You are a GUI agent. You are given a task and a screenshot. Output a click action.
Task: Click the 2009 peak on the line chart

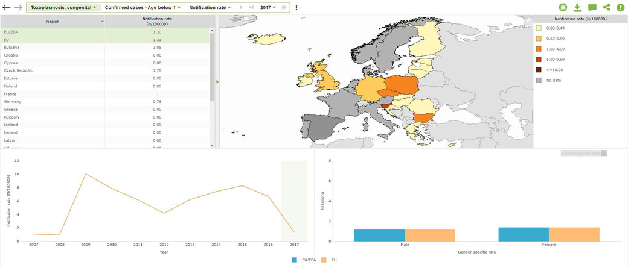pos(85,174)
